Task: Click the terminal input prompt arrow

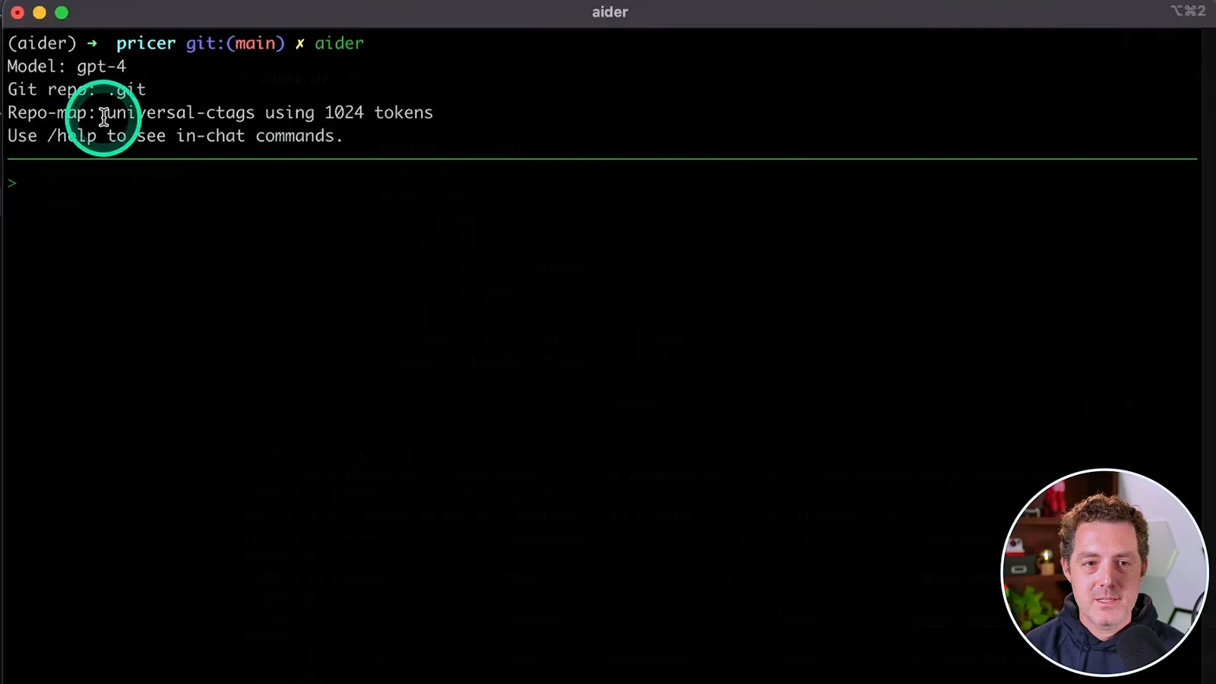Action: (12, 183)
